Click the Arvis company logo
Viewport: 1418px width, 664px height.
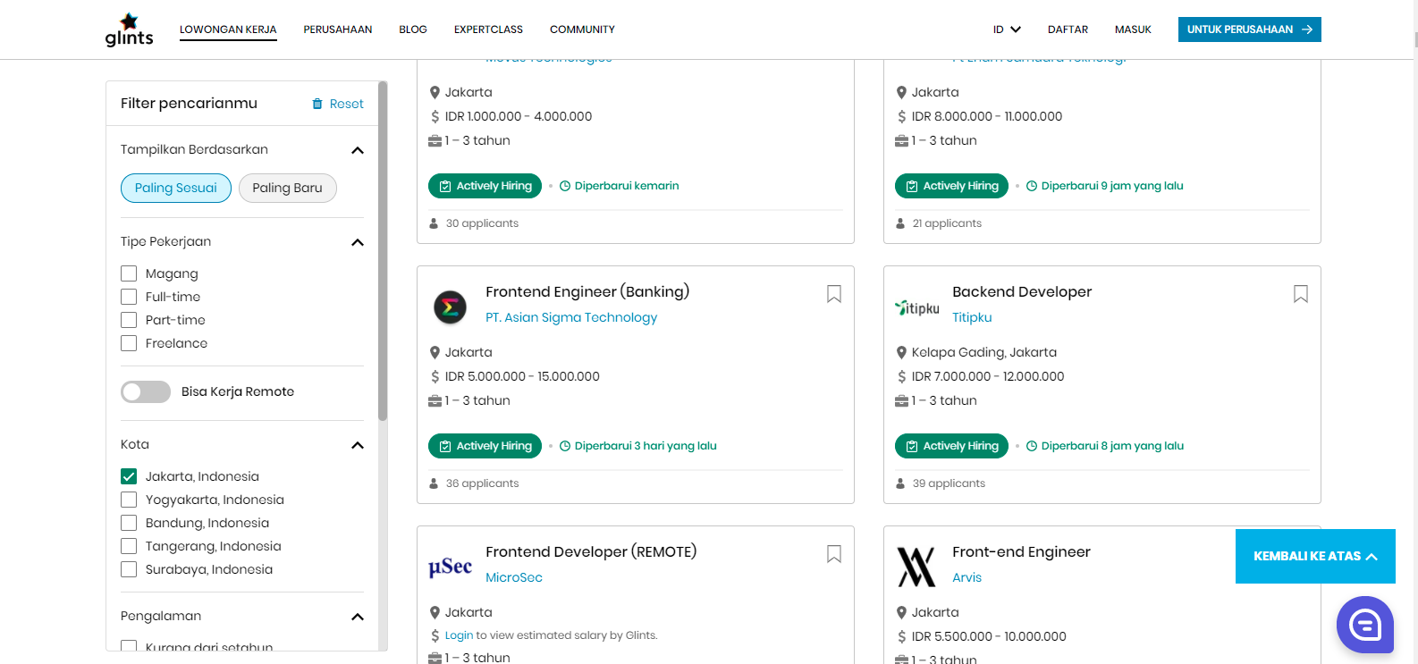pos(916,567)
